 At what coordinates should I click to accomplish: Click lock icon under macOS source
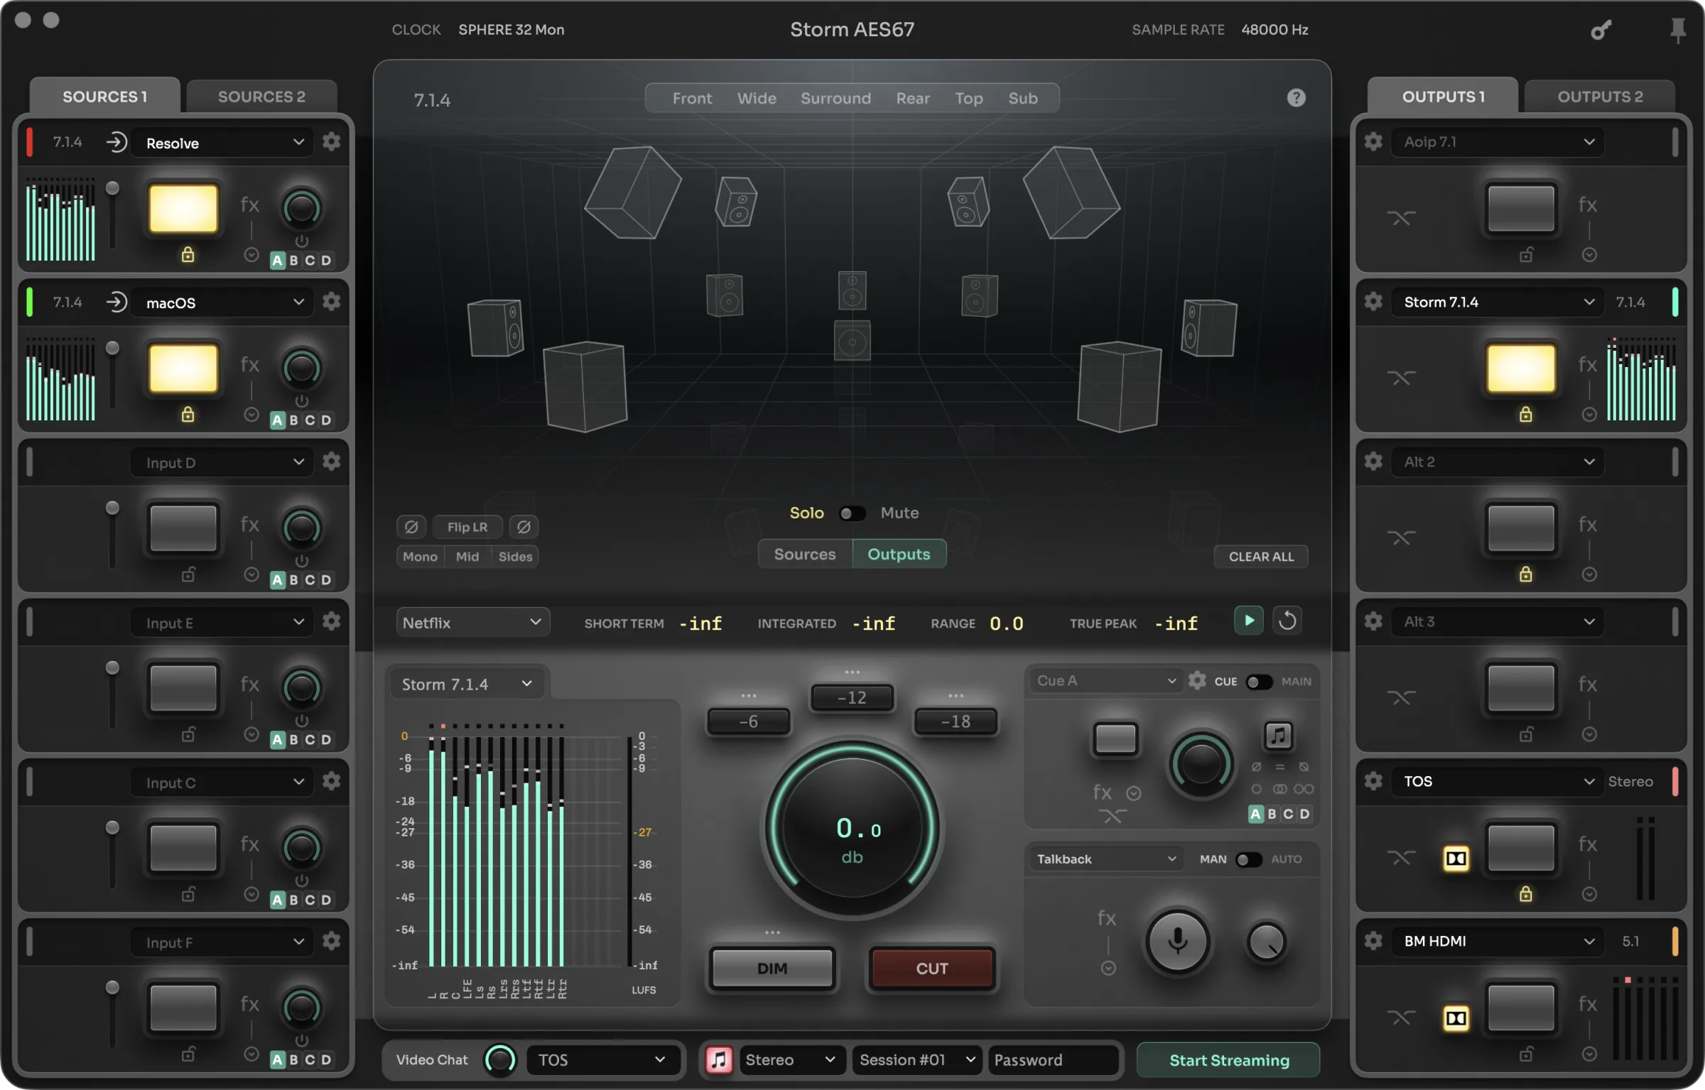[x=188, y=414]
